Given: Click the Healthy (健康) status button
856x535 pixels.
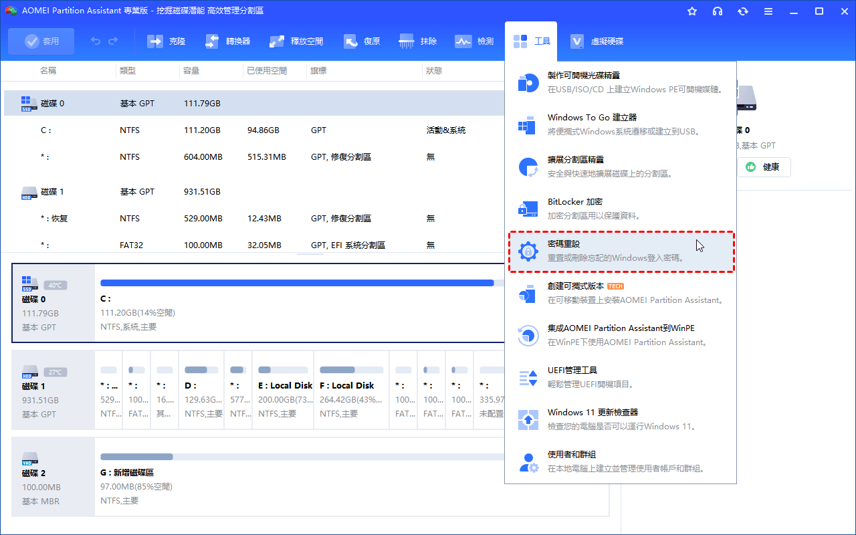Looking at the screenshot, I should 764,167.
